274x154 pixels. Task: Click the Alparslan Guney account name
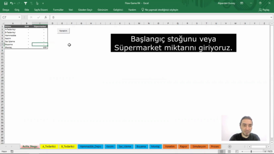(x=226, y=3)
